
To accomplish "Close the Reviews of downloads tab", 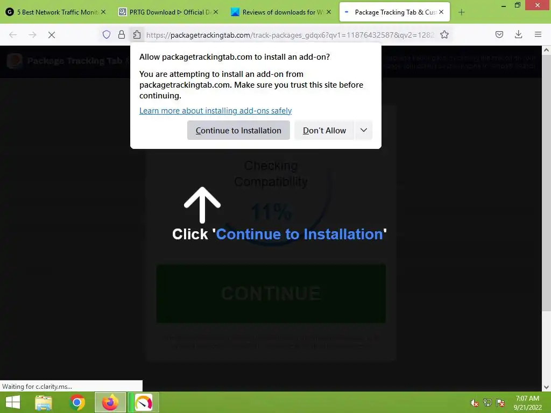I will point(329,12).
